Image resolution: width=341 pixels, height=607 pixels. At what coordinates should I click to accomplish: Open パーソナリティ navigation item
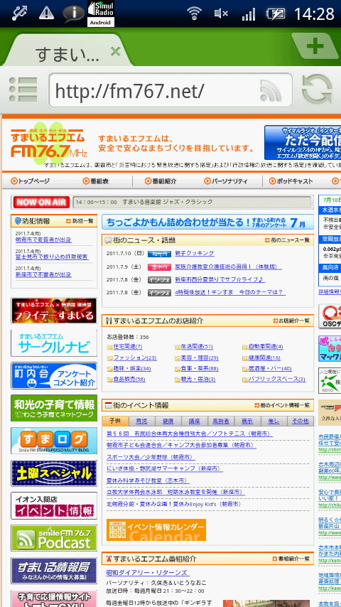click(226, 181)
